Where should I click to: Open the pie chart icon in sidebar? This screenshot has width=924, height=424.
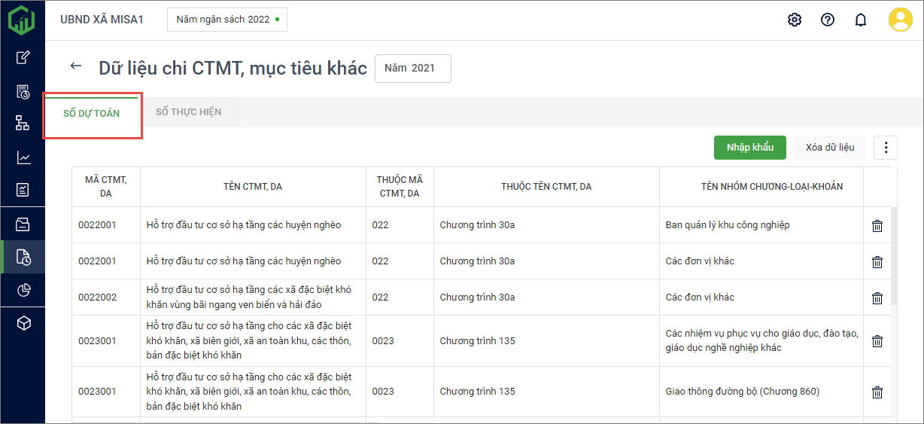(23, 290)
